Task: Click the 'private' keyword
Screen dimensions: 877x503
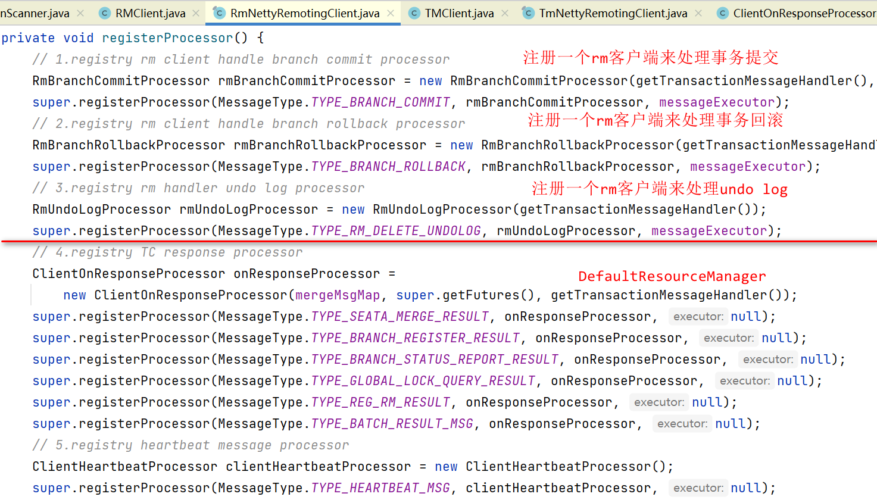Action: point(28,38)
